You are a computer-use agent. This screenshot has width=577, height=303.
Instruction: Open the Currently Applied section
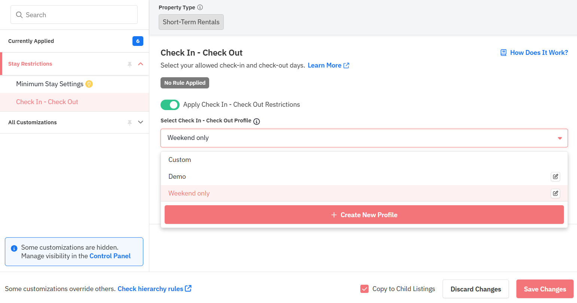[x=74, y=41]
